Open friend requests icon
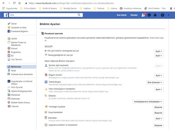This screenshot has width=175, height=129. click(x=143, y=15)
